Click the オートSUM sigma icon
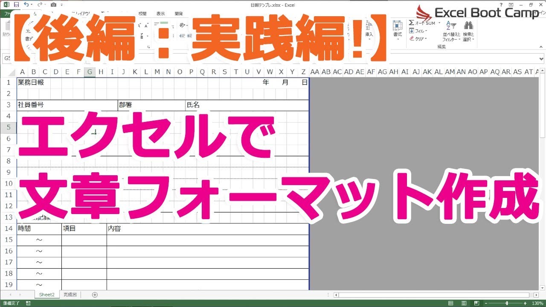 412,23
